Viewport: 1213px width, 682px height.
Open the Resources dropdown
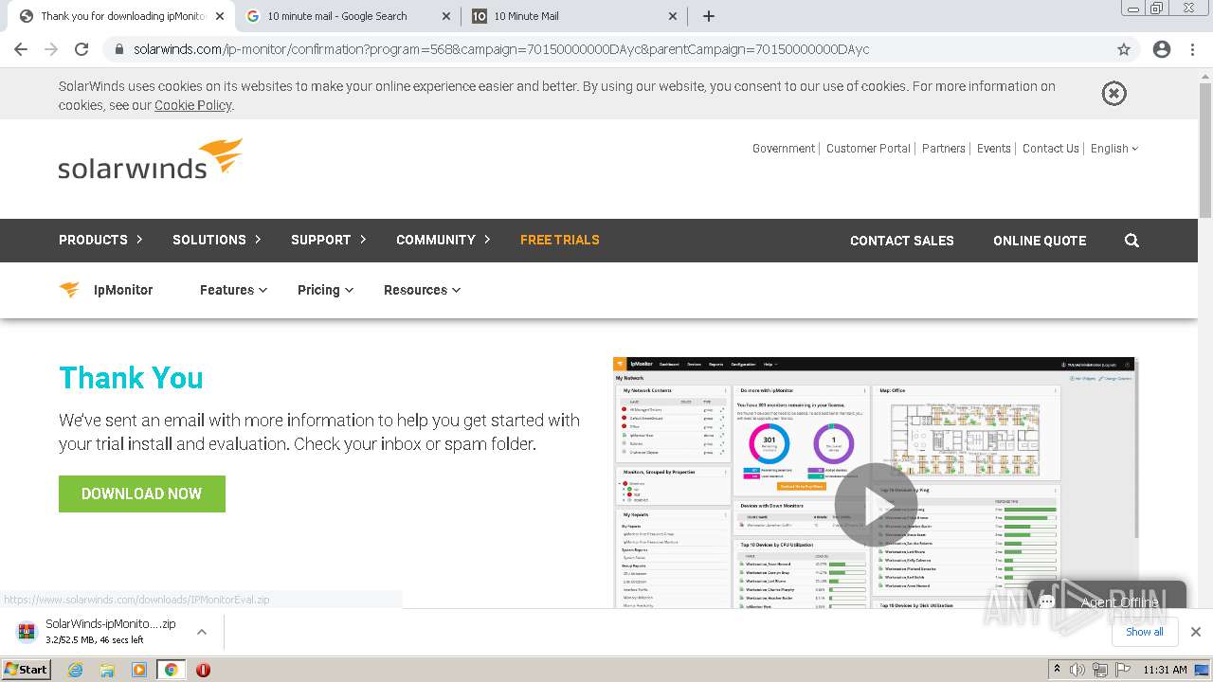coord(422,290)
